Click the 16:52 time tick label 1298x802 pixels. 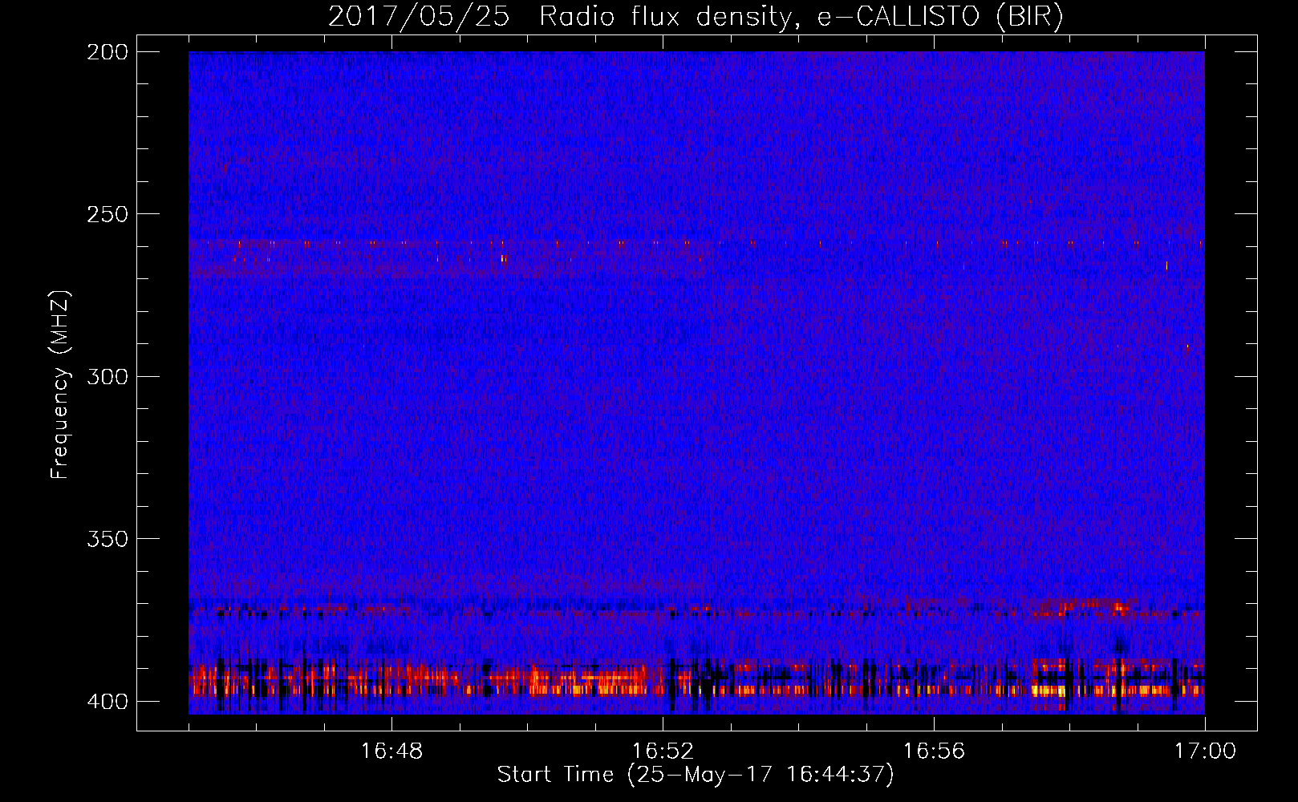663,751
